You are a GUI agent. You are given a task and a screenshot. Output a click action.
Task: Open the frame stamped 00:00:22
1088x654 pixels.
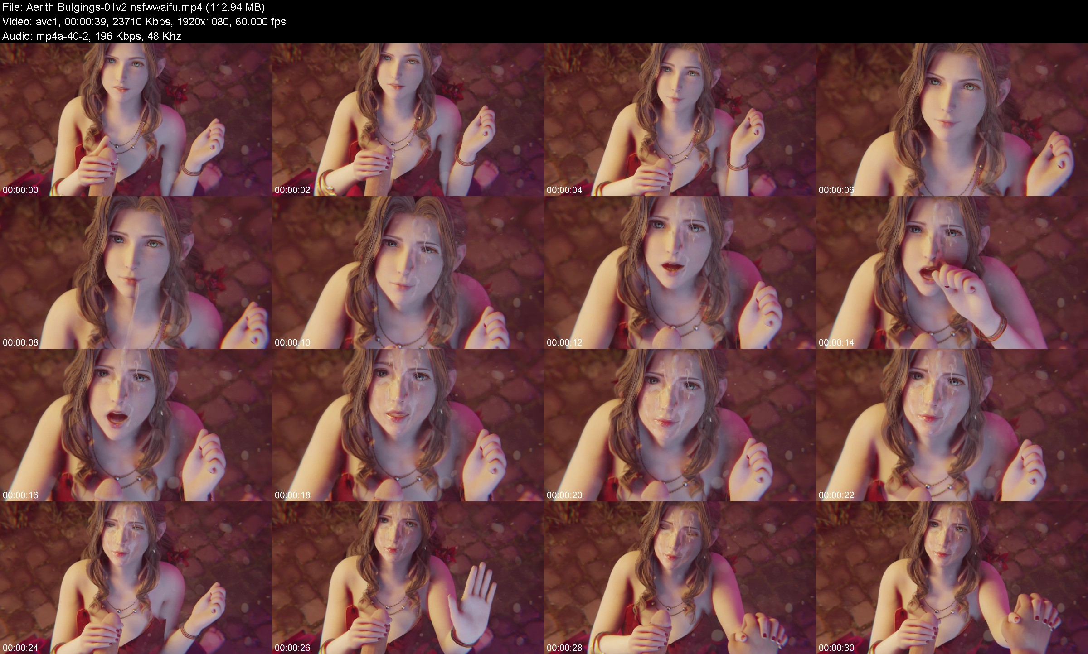(x=952, y=425)
